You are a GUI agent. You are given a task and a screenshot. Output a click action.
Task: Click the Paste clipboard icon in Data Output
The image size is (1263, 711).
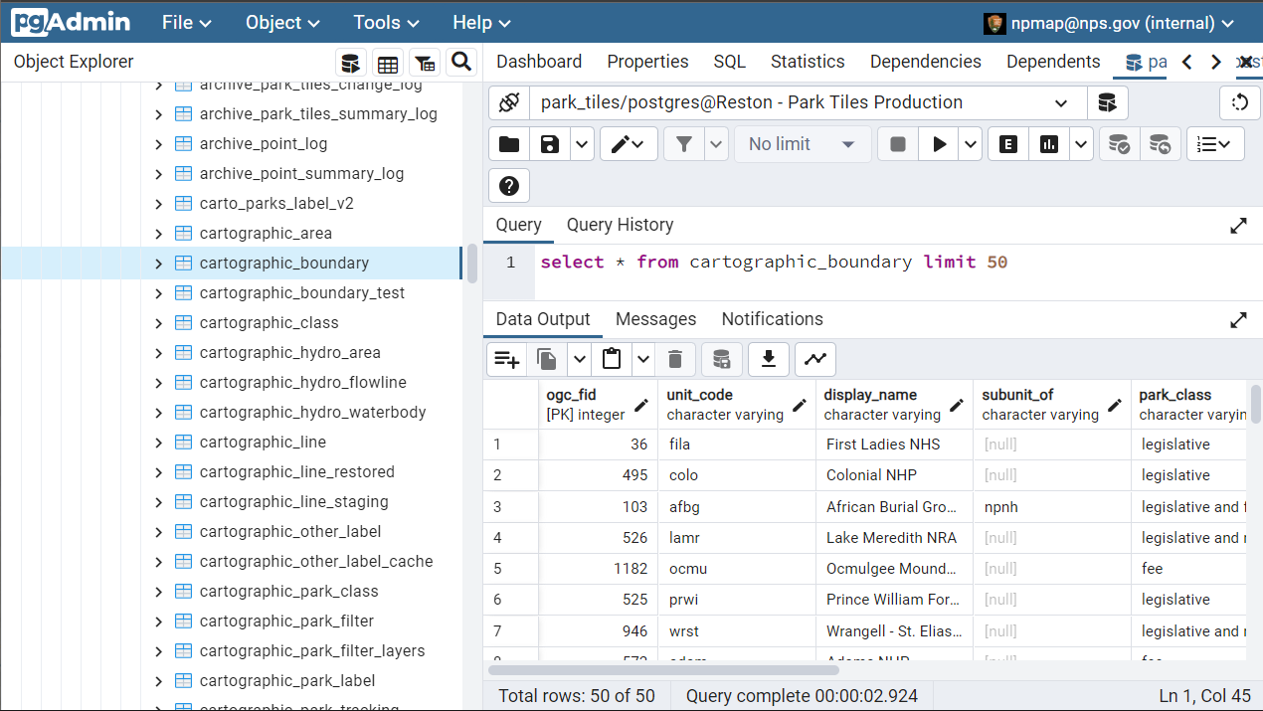(x=612, y=359)
